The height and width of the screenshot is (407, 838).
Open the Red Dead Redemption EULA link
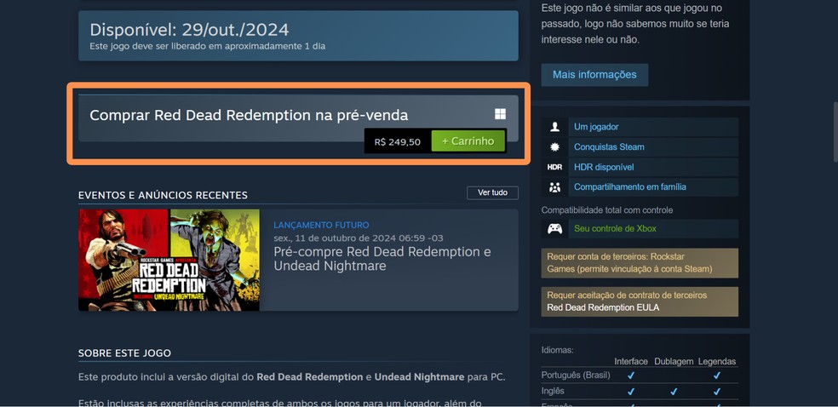coord(603,307)
